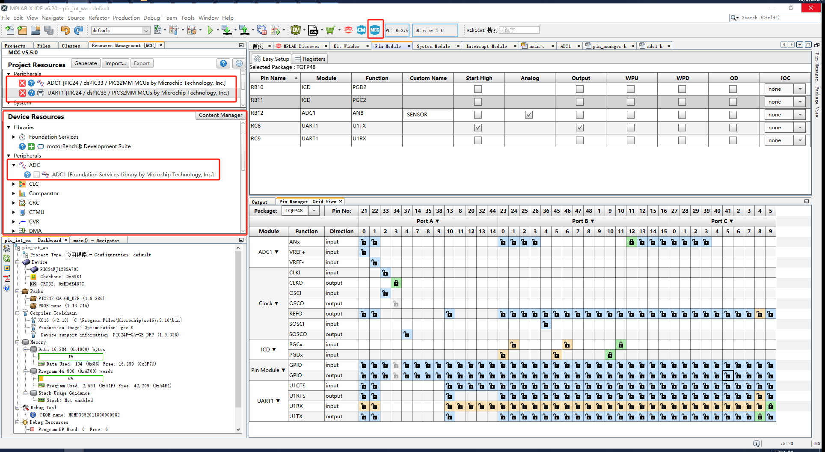Click the DV Data Visualizer icon
Image resolution: width=825 pixels, height=452 pixels.
[296, 30]
